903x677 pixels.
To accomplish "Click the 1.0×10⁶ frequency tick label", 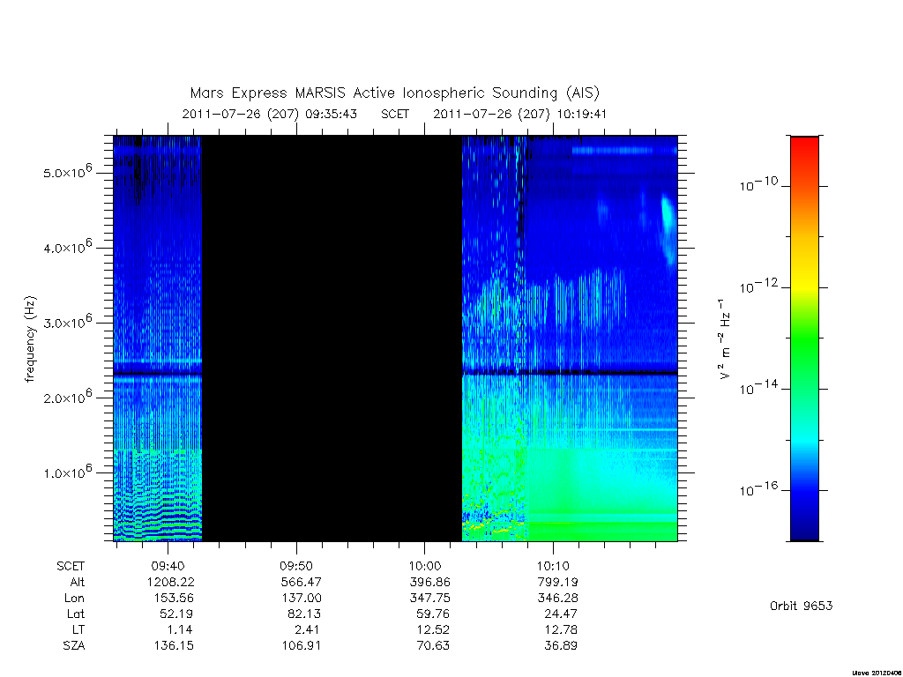I will (67, 472).
